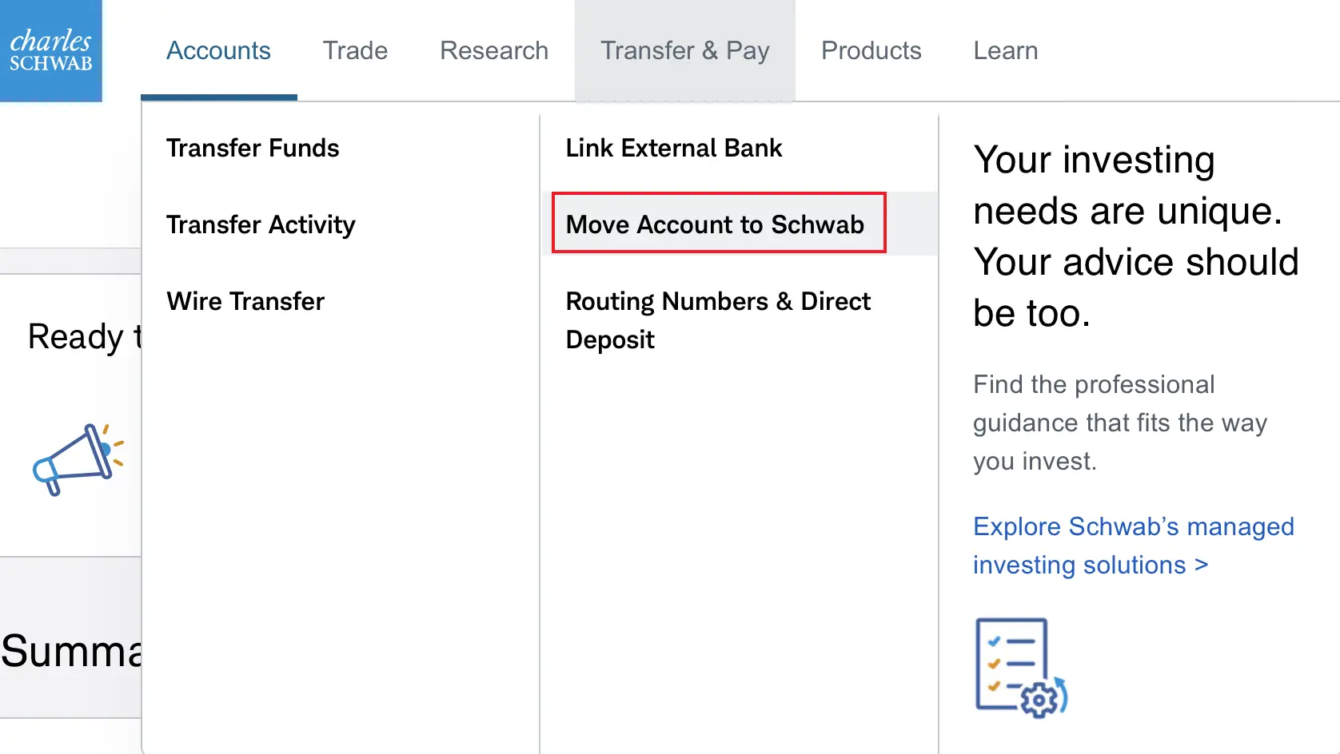The width and height of the screenshot is (1340, 754).
Task: Open Explore Schwab's managed investing solutions link
Action: pos(1134,546)
